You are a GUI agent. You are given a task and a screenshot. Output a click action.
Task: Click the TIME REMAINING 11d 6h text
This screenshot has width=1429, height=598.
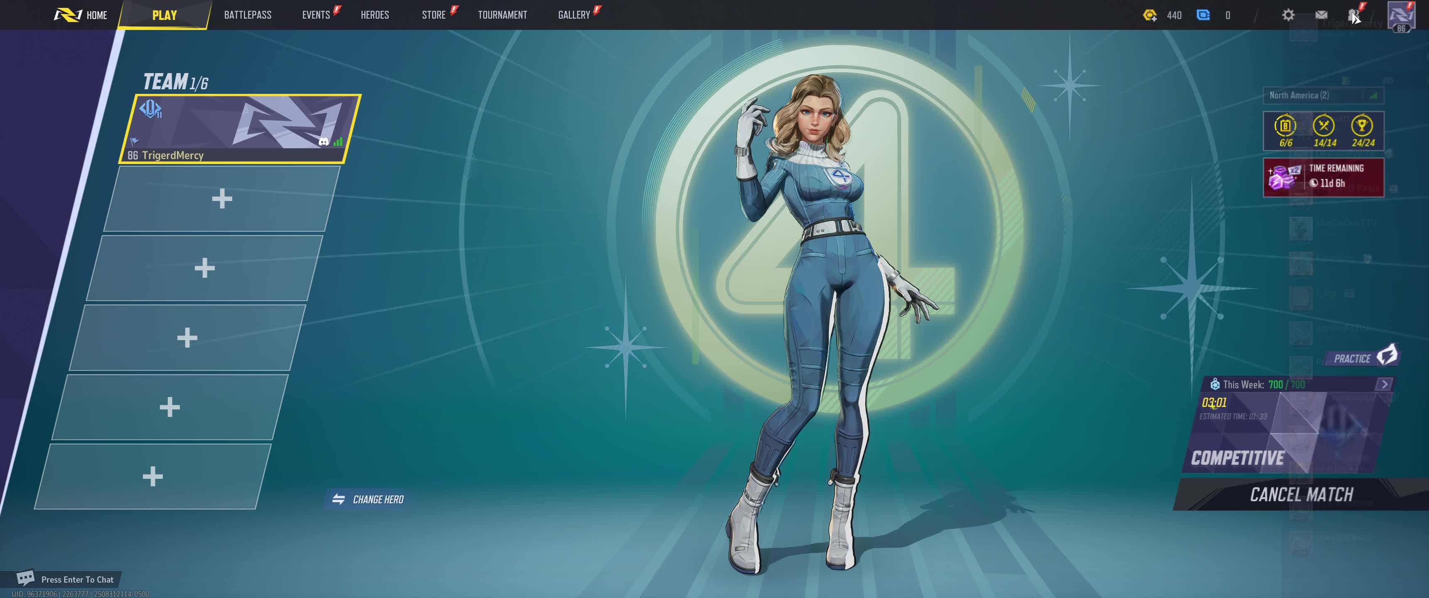point(1336,175)
